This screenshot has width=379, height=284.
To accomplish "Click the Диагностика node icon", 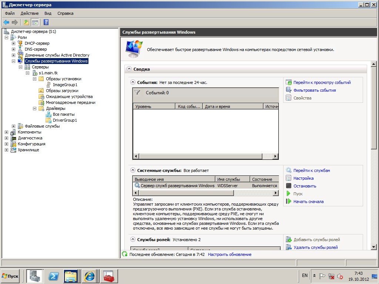I will click(x=14, y=138).
